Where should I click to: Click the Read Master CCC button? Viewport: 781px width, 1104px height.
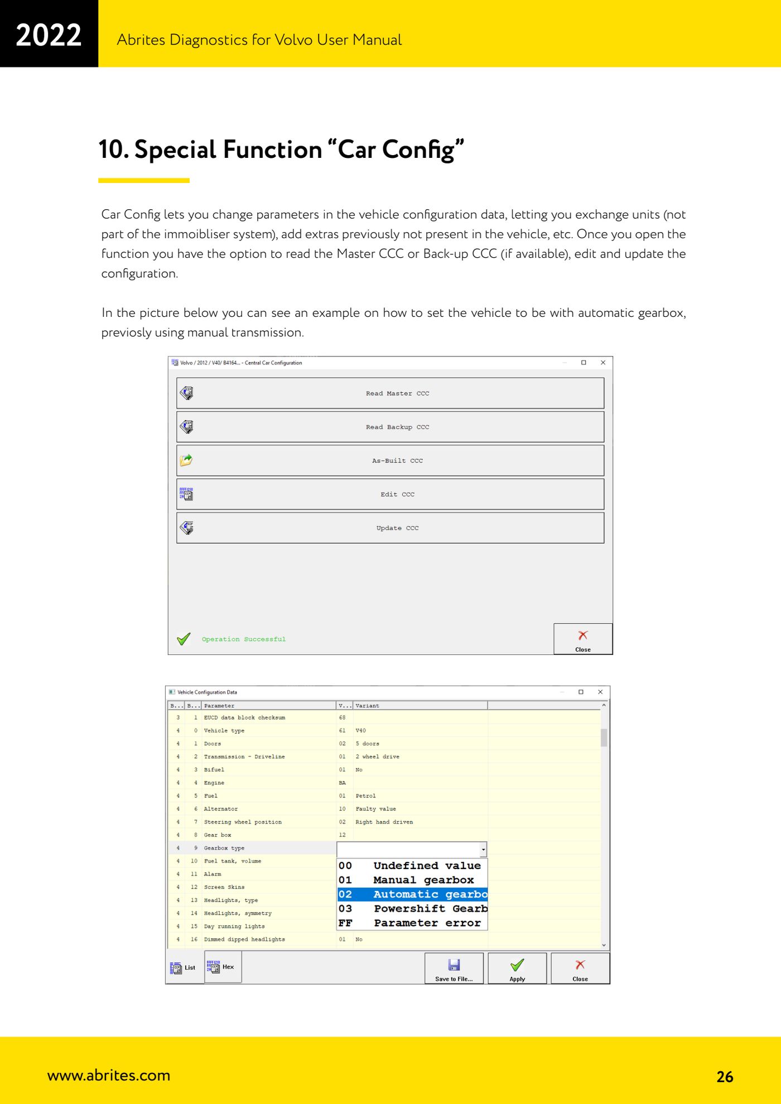click(390, 393)
